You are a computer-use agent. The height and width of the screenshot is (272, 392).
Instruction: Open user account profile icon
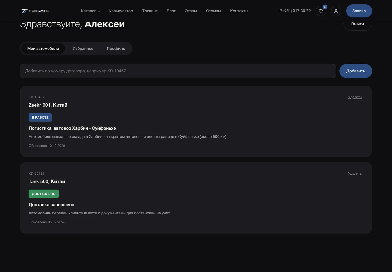click(x=336, y=11)
